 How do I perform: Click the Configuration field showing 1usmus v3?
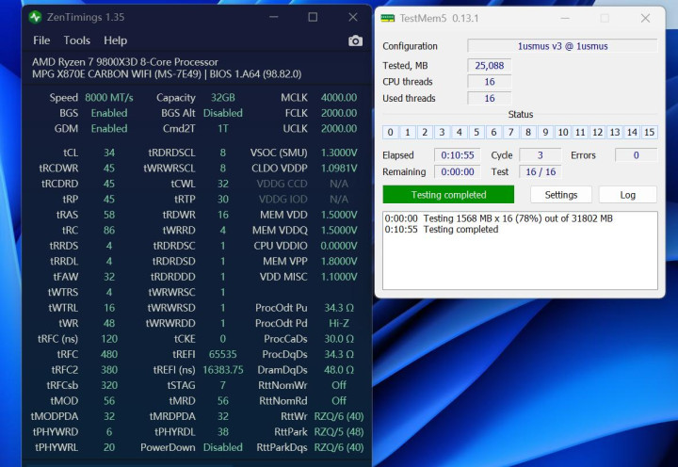[x=562, y=46]
